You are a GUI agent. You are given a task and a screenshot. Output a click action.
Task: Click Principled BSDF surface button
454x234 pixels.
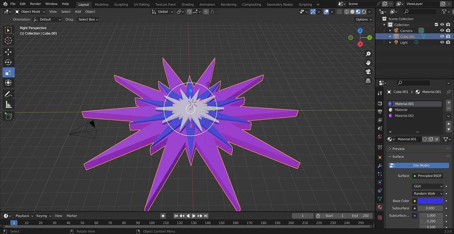pos(427,176)
